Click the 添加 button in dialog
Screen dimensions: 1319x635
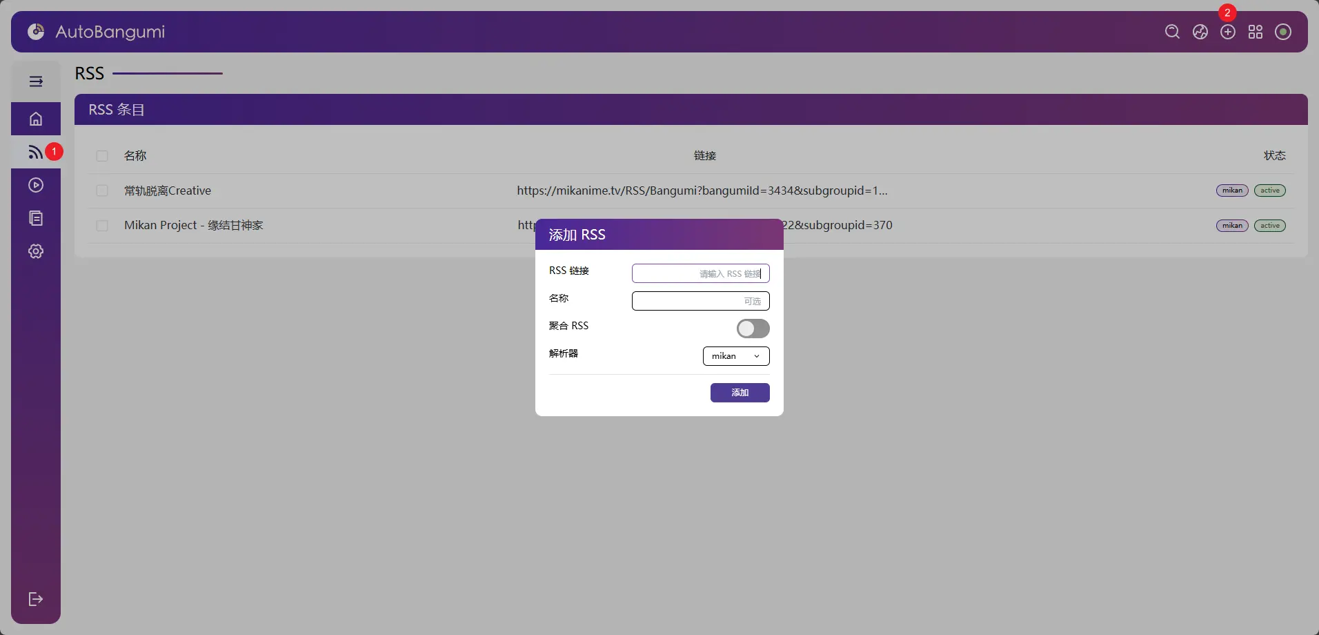740,393
